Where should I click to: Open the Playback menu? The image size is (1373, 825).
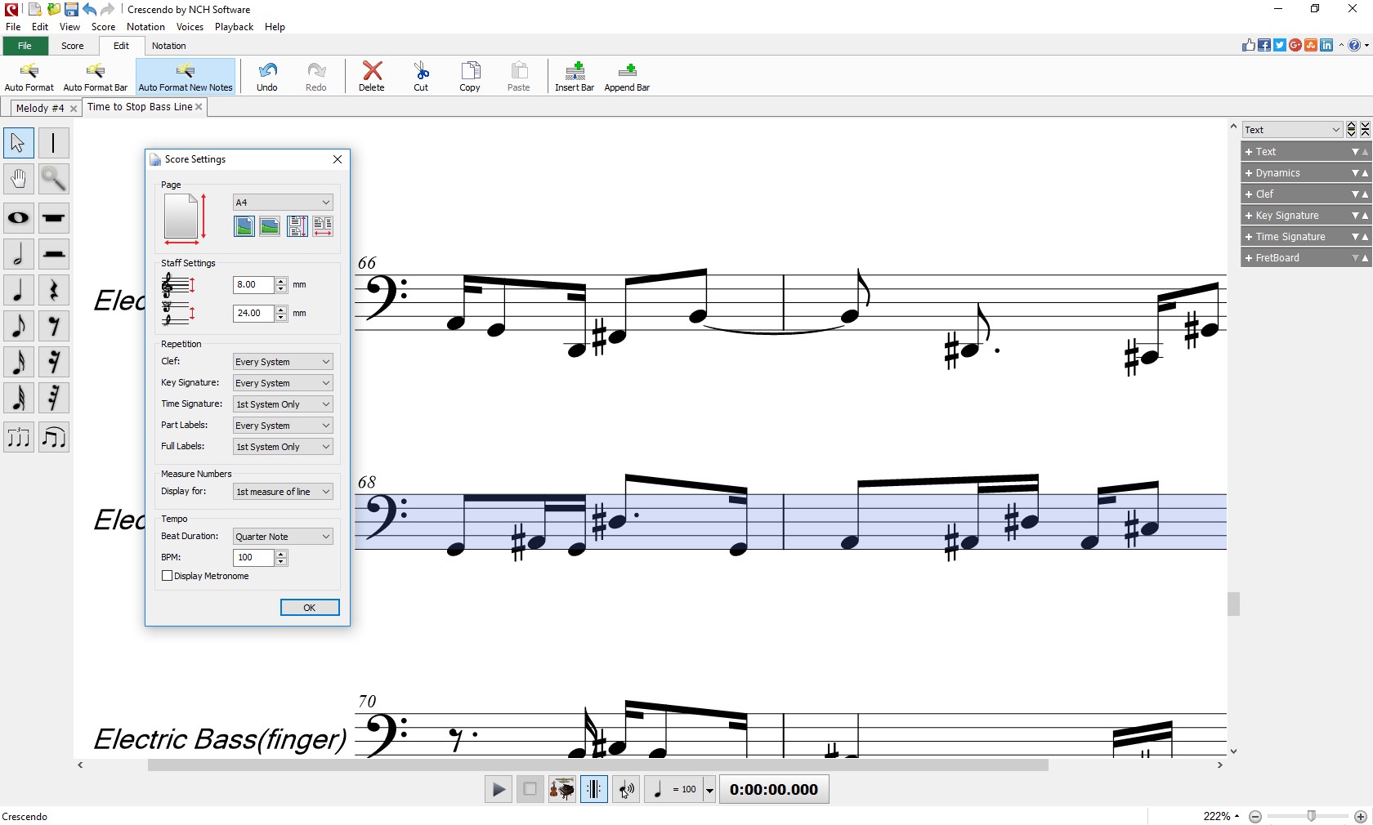coord(234,26)
